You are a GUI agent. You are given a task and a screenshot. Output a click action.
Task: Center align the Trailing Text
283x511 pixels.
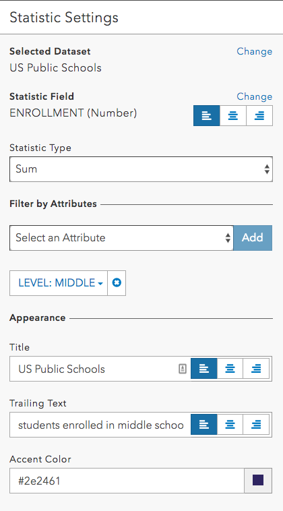[230, 425]
